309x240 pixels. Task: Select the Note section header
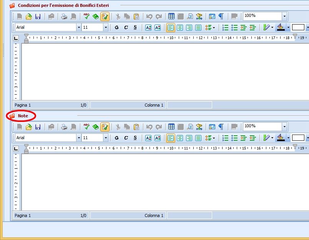tap(23, 116)
